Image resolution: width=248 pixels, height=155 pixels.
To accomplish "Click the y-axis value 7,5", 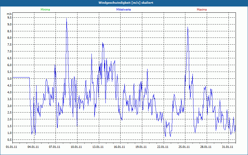I will tap(10, 45).
